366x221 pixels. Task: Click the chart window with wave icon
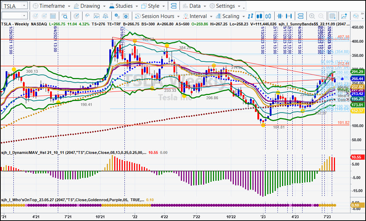pyautogui.click(x=96, y=16)
